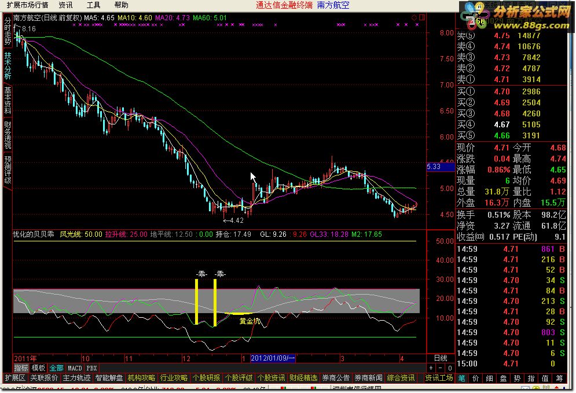Click the 2012/01/09 date marker on timeline
Image resolution: width=576 pixels, height=393 pixels.
pos(273,358)
